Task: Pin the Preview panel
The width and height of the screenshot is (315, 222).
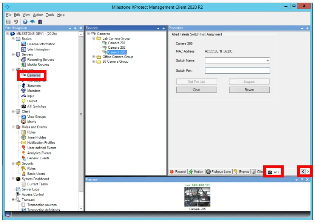Action: pyautogui.click(x=302, y=180)
